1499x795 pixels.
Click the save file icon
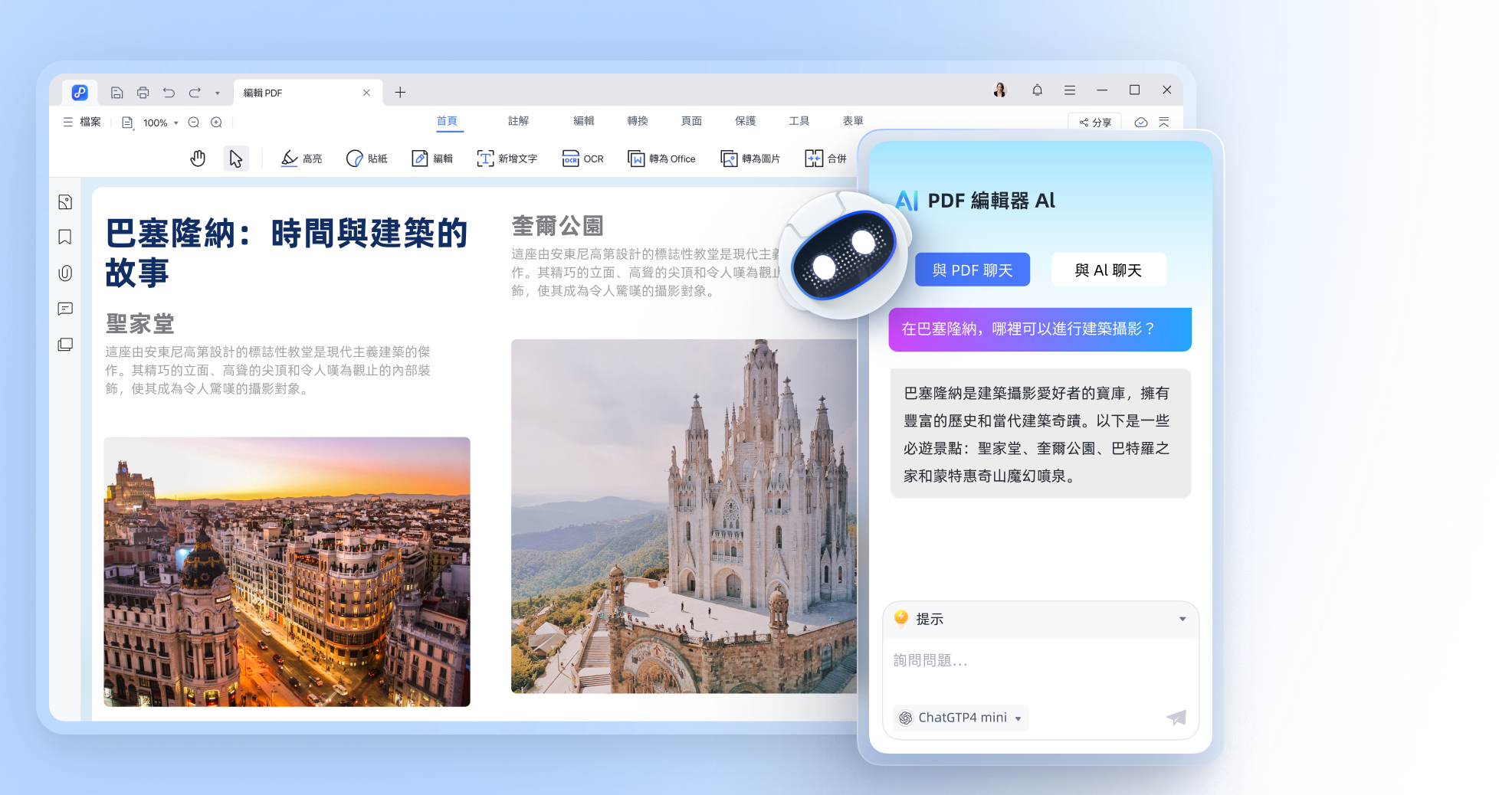tap(117, 93)
